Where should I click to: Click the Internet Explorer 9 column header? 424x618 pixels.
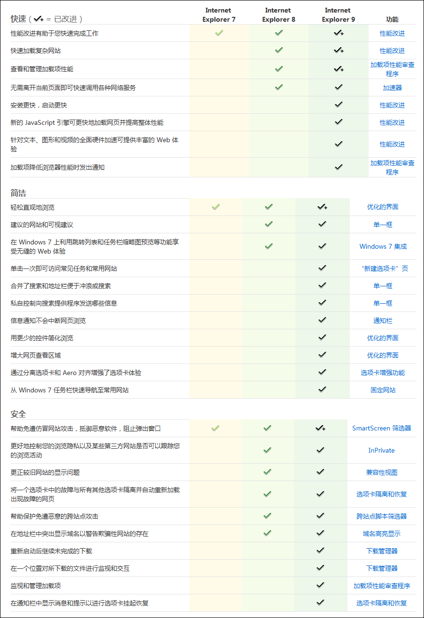(338, 15)
